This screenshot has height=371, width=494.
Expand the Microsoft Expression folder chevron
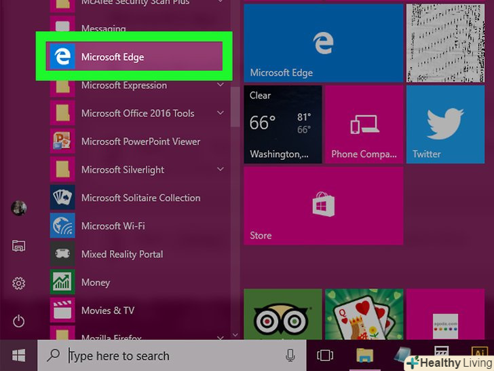(221, 84)
